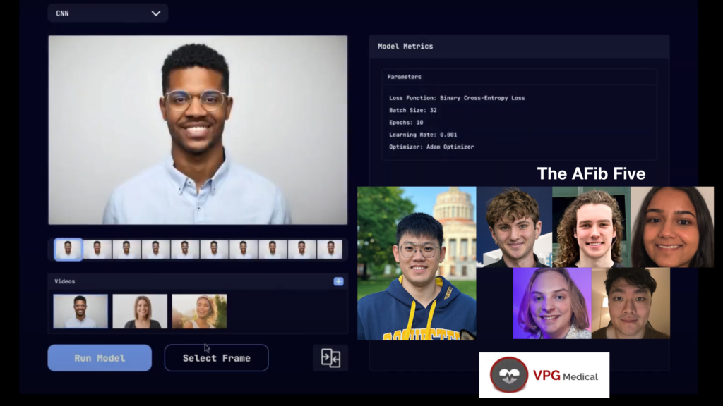The height and width of the screenshot is (406, 723).
Task: Open the video of the woman in white
Action: tap(139, 311)
